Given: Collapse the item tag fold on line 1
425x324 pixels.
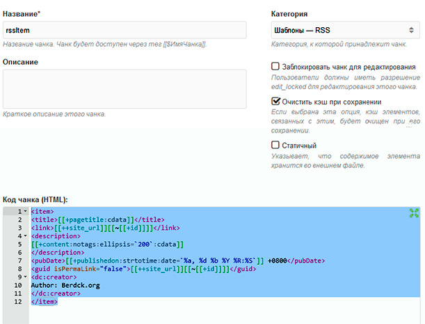Looking at the screenshot, I should (x=26, y=211).
